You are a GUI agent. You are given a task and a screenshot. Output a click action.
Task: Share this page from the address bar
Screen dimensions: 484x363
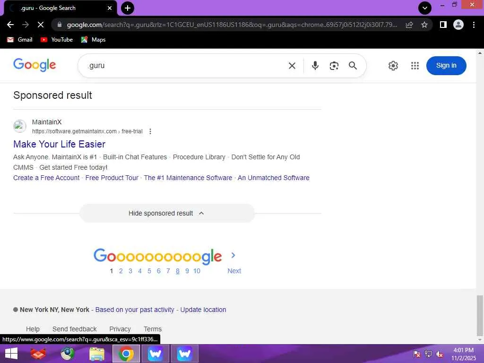click(x=409, y=25)
